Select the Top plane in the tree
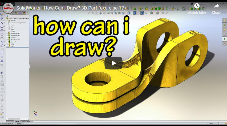 point(11,27)
